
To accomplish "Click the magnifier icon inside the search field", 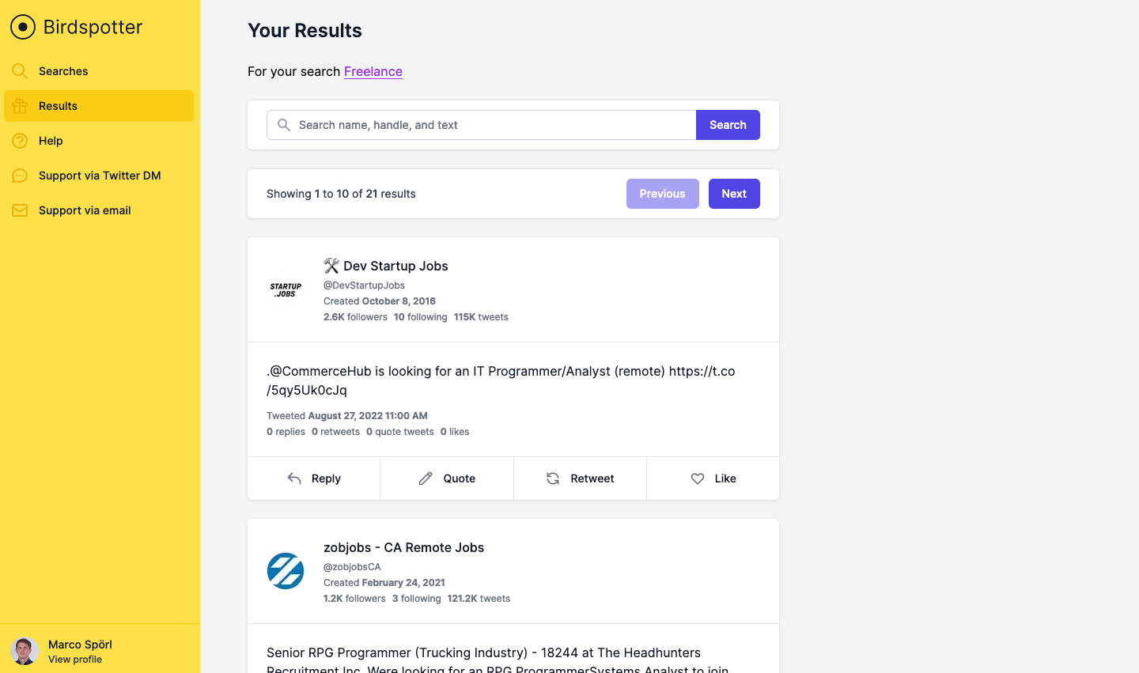I will pos(283,124).
